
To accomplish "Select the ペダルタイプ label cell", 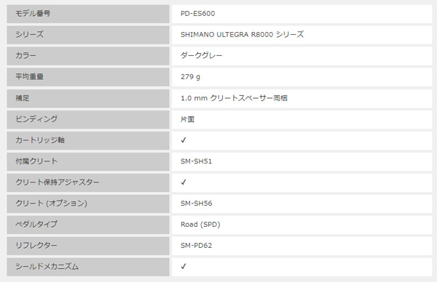I will click(88, 225).
